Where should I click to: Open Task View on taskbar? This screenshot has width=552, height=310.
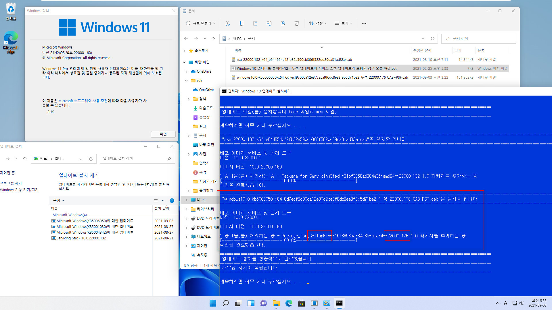pyautogui.click(x=238, y=303)
